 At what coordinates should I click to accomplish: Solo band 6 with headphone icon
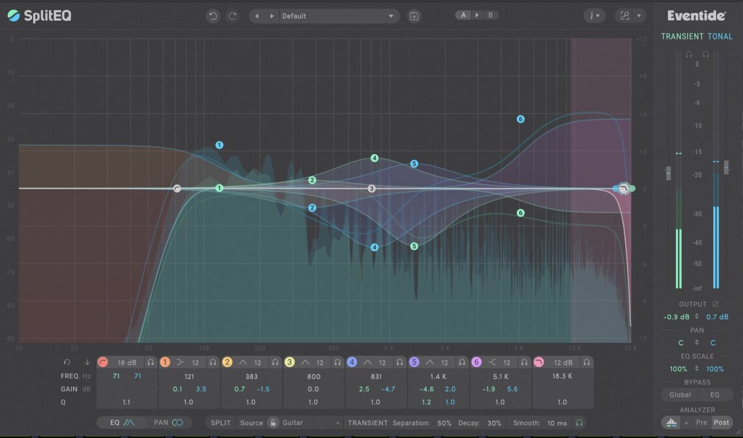(x=524, y=363)
